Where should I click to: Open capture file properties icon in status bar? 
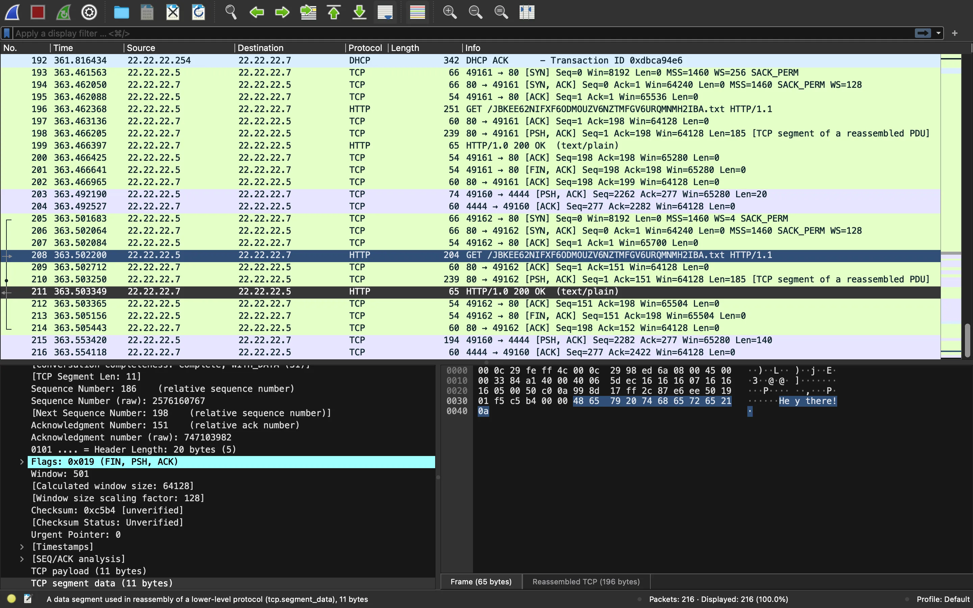coord(28,599)
